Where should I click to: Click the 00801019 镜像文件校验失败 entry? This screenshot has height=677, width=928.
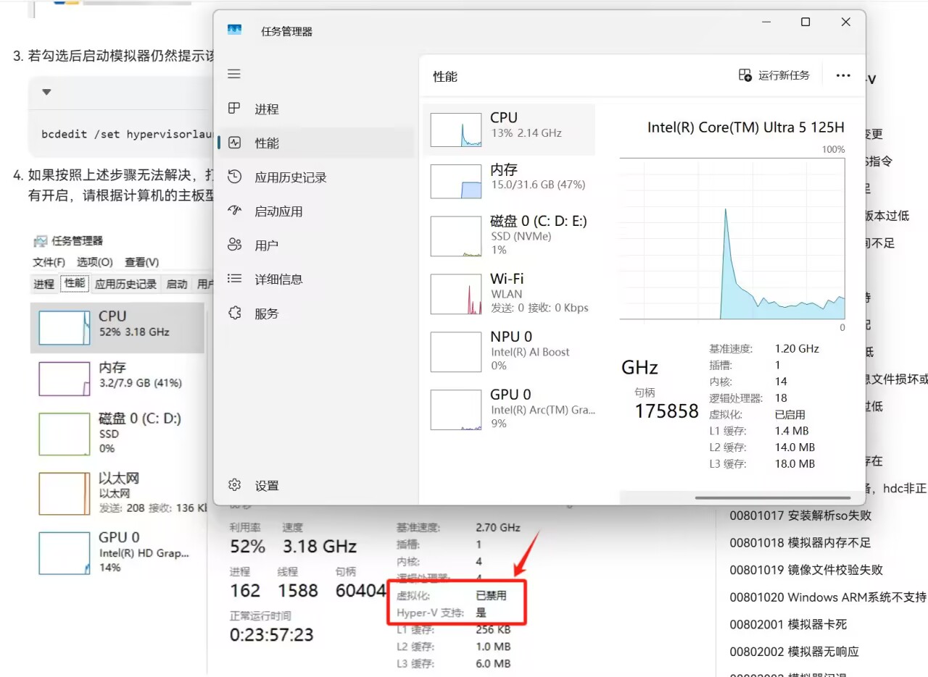[x=806, y=570]
